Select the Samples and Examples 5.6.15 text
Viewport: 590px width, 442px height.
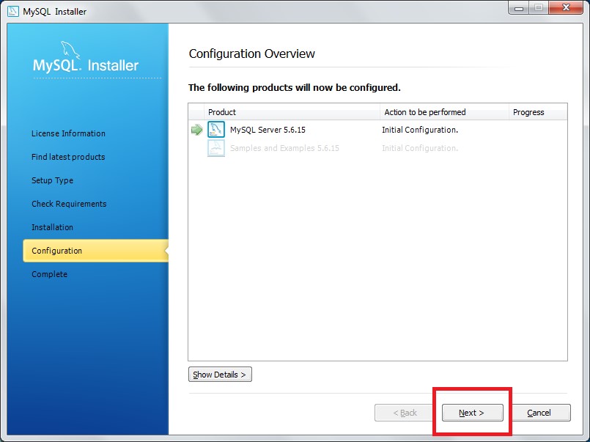click(x=284, y=148)
